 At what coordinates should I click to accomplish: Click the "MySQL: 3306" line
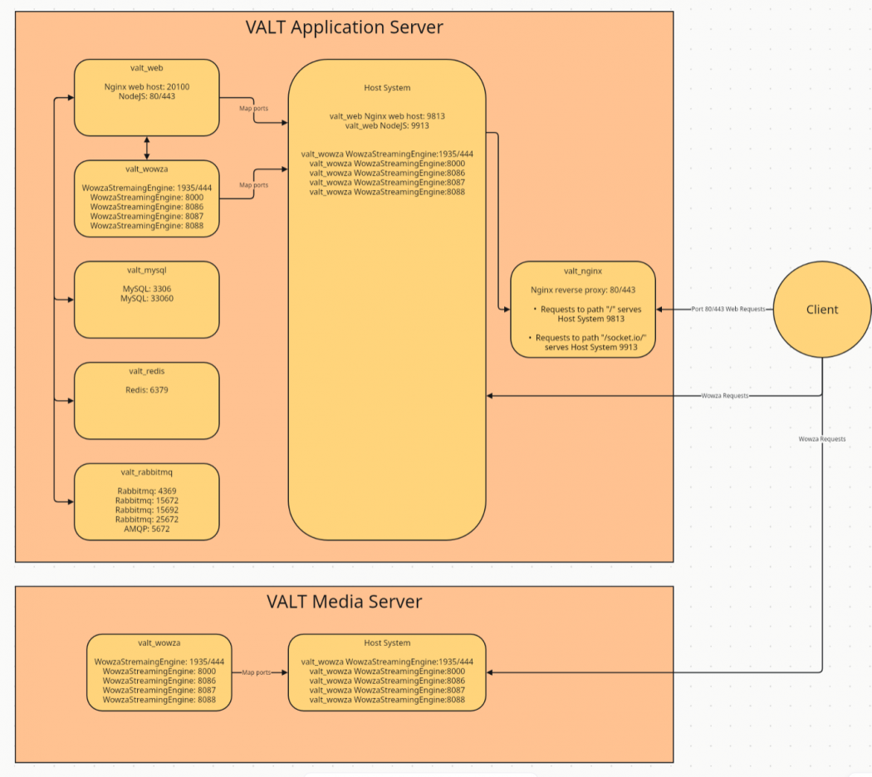click(x=147, y=289)
